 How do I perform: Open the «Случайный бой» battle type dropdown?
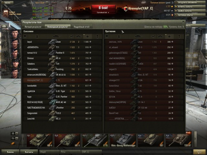point(103,13)
